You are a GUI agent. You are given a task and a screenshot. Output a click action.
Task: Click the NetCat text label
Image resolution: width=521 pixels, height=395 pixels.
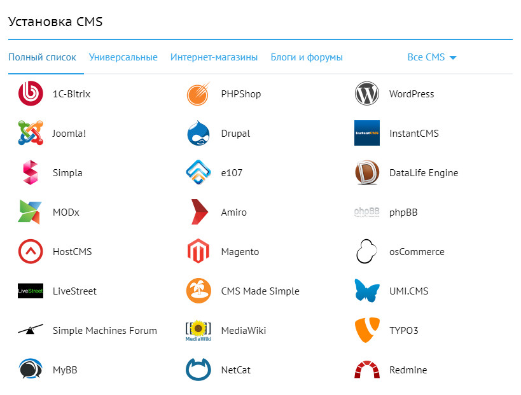point(235,370)
